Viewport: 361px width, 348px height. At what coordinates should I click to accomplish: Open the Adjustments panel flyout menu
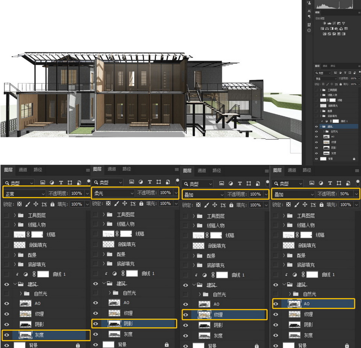point(359,12)
